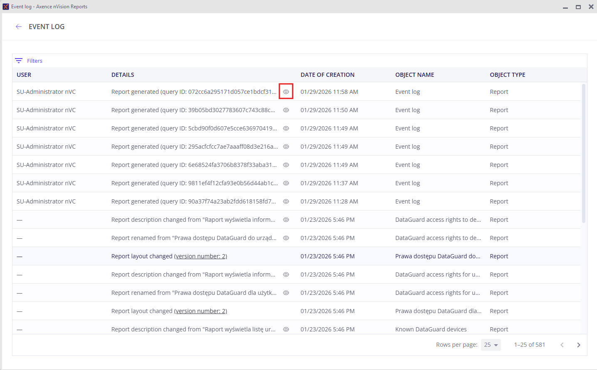
Task: Show details for query ID 295acfcfcc7ae7 row
Action: tap(286, 147)
